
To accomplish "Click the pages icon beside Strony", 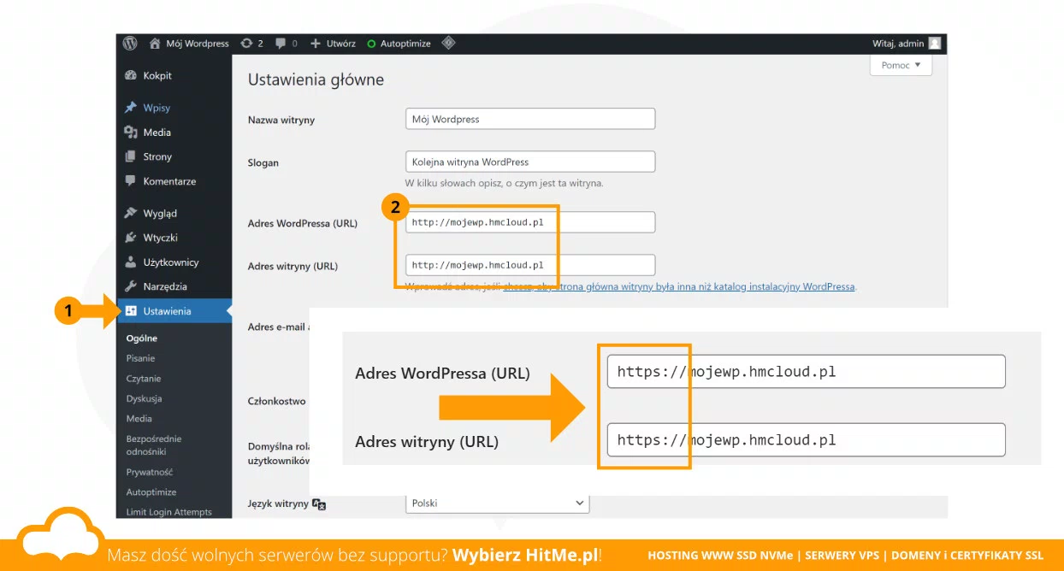I will [131, 156].
